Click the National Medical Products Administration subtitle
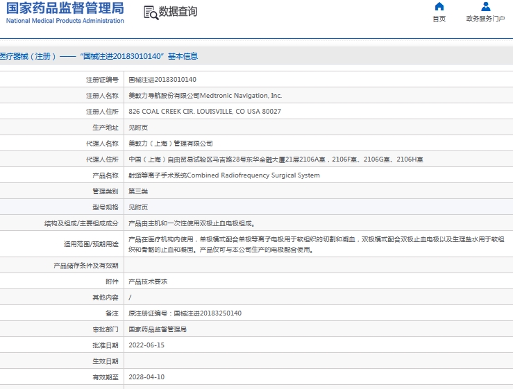 pos(65,21)
